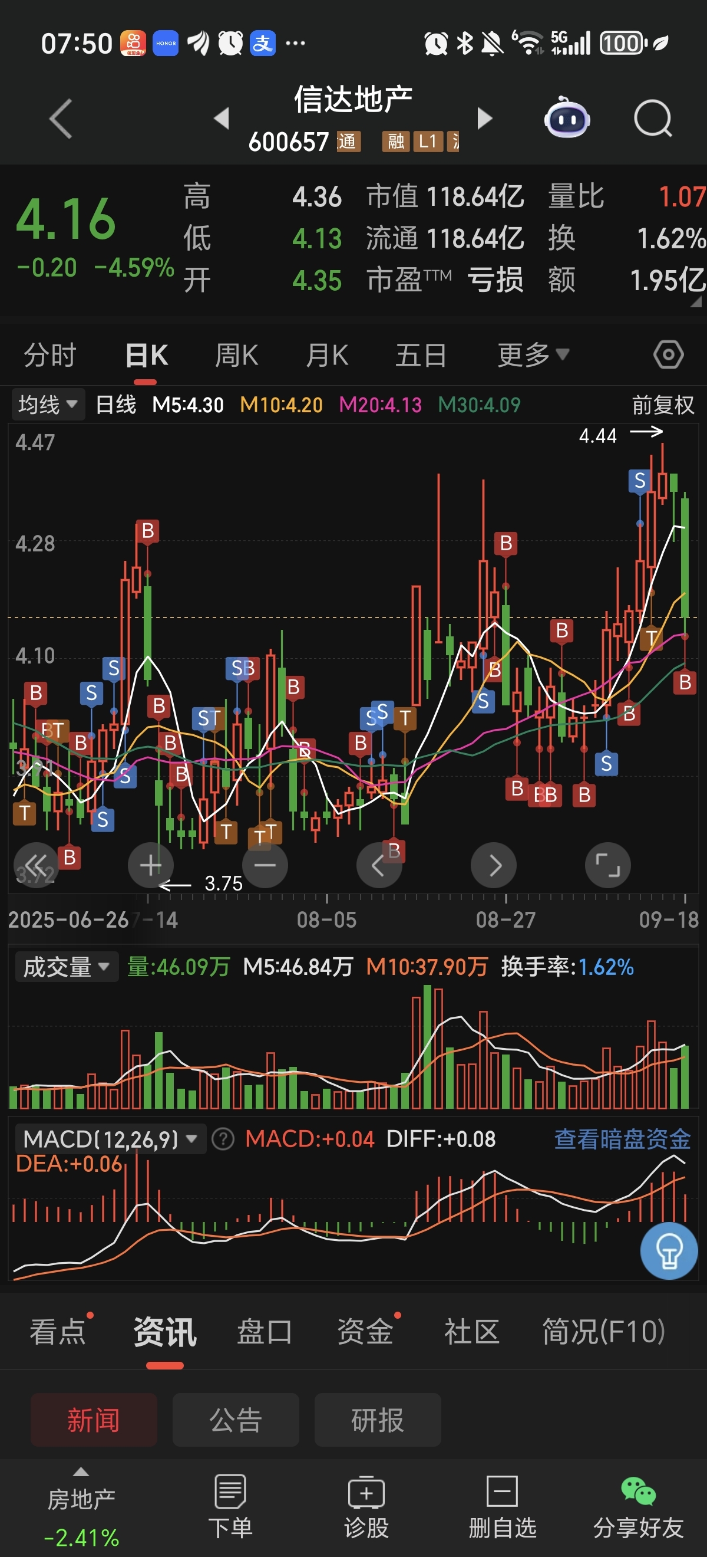Viewport: 707px width, 1557px height.
Task: Open 成交量 indicator dropdown
Action: [67, 967]
